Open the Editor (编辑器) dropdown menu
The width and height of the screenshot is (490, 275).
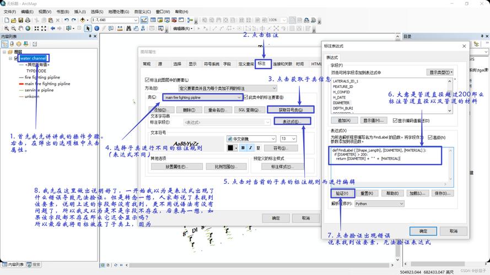point(182,29)
